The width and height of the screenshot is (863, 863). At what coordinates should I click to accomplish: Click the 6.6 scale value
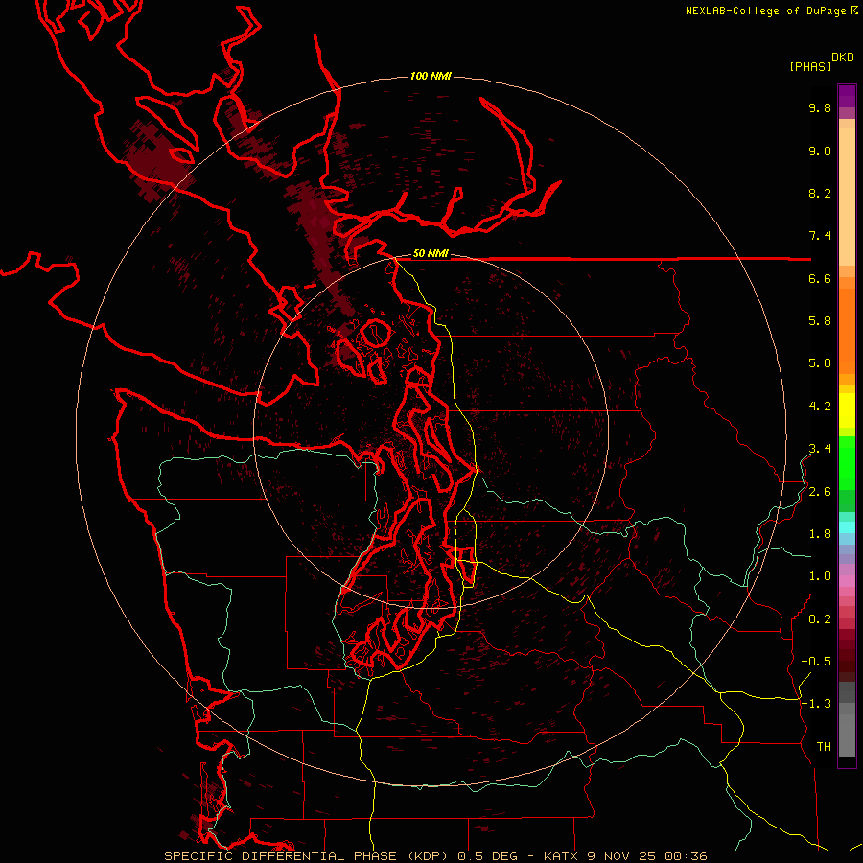click(820, 278)
